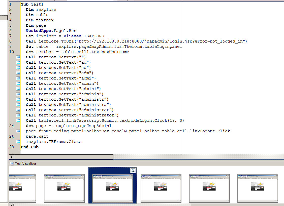Select the partially visible leftmost visualizer thumbnail
The image size is (284, 206).
click(x=22, y=188)
